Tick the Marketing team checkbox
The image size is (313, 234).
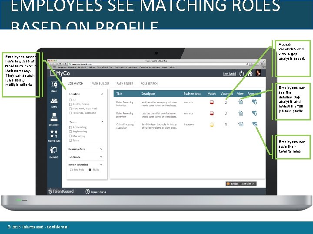[x=70, y=136]
